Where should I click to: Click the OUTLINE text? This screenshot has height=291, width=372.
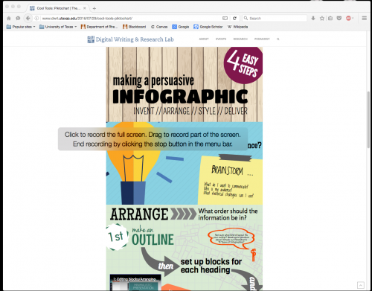click(153, 240)
